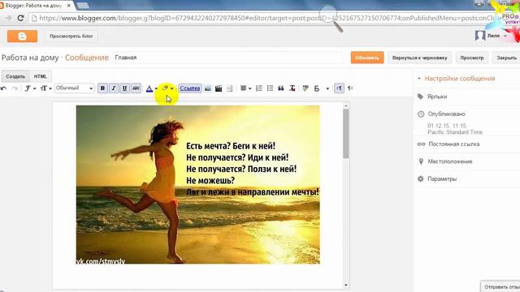Click the user profile avatar

[480, 36]
